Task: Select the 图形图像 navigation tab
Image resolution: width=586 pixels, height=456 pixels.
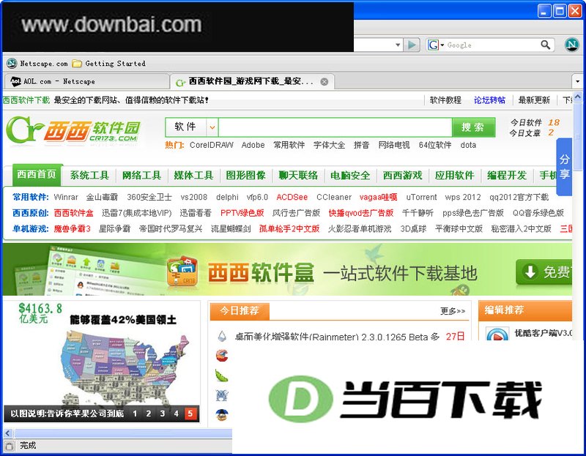Action: pyautogui.click(x=245, y=175)
